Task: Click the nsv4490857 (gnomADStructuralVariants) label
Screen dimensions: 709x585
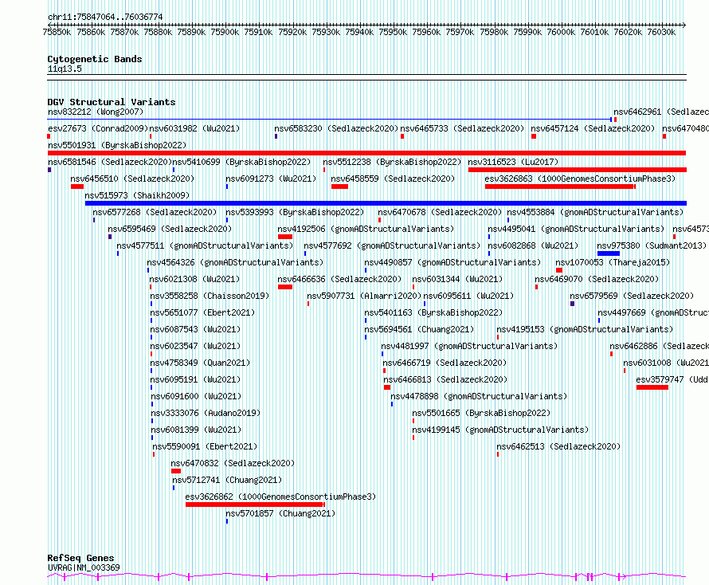Action: pyautogui.click(x=452, y=262)
